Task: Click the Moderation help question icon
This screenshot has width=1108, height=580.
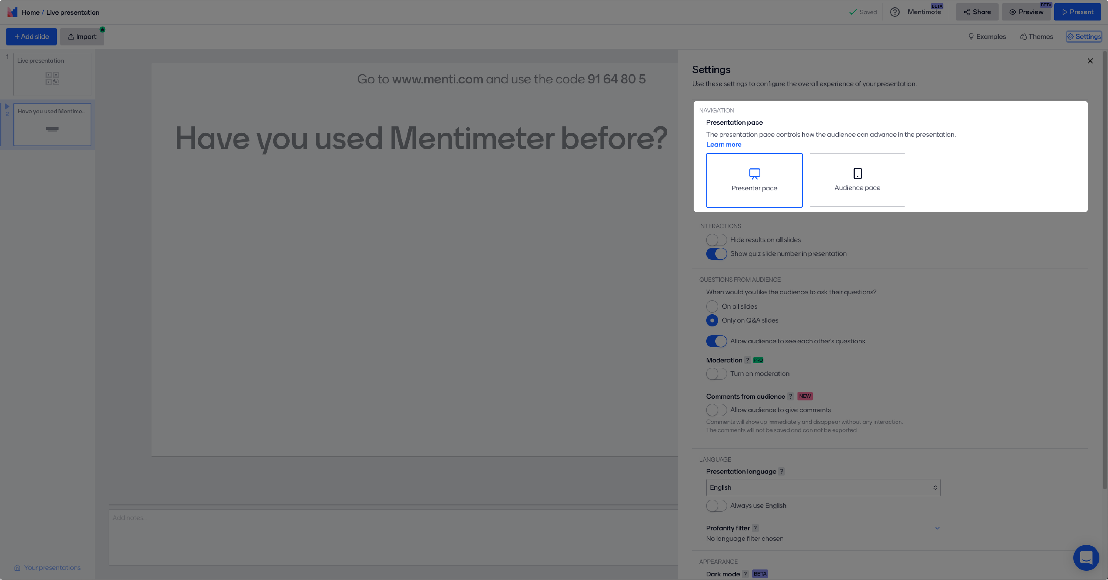Action: click(x=748, y=360)
